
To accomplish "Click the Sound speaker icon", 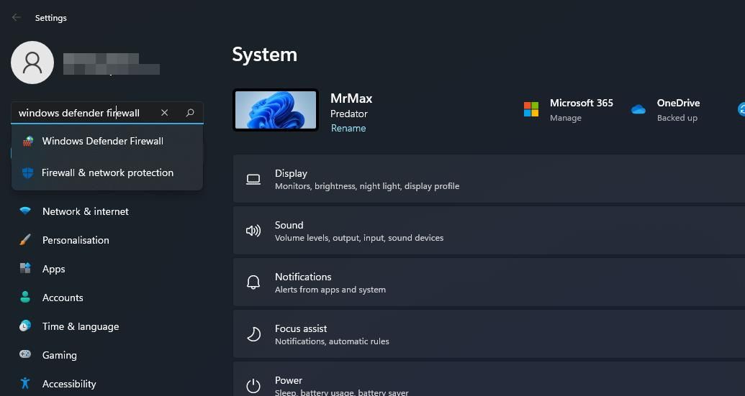I will point(253,231).
